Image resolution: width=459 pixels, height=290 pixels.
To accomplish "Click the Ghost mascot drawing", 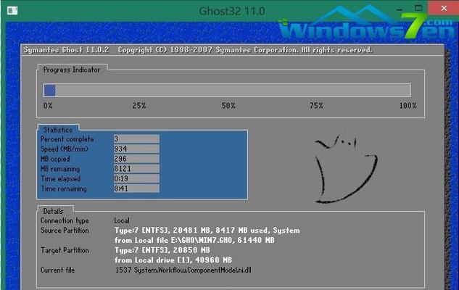I will point(346,168).
